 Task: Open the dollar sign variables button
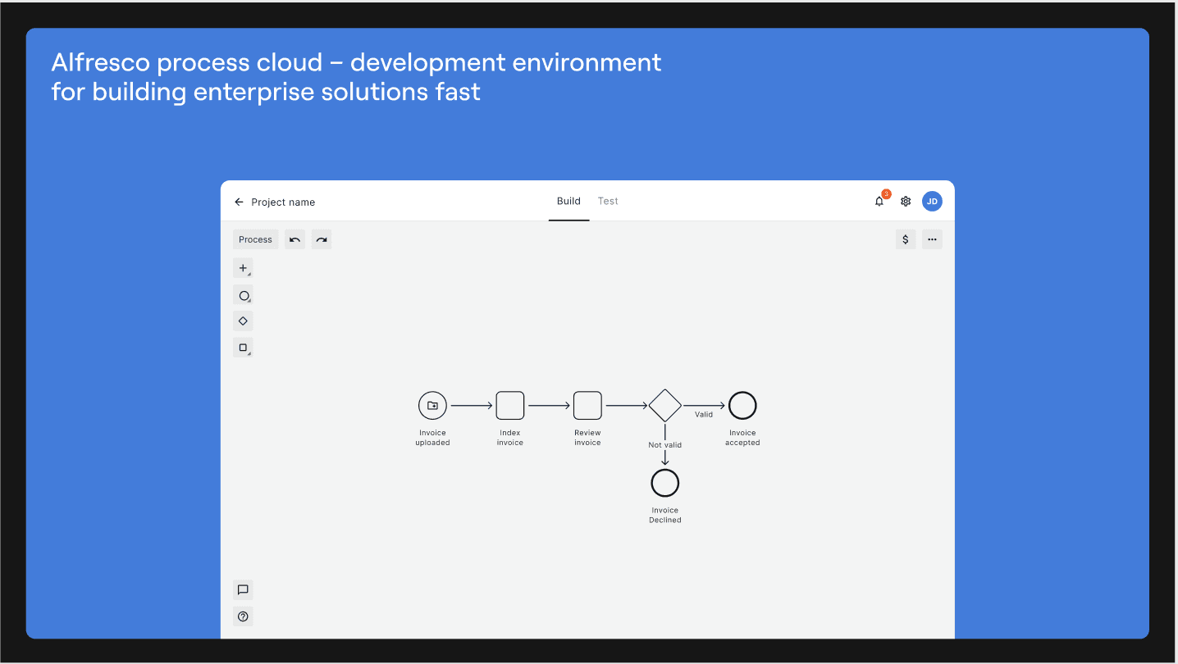906,239
